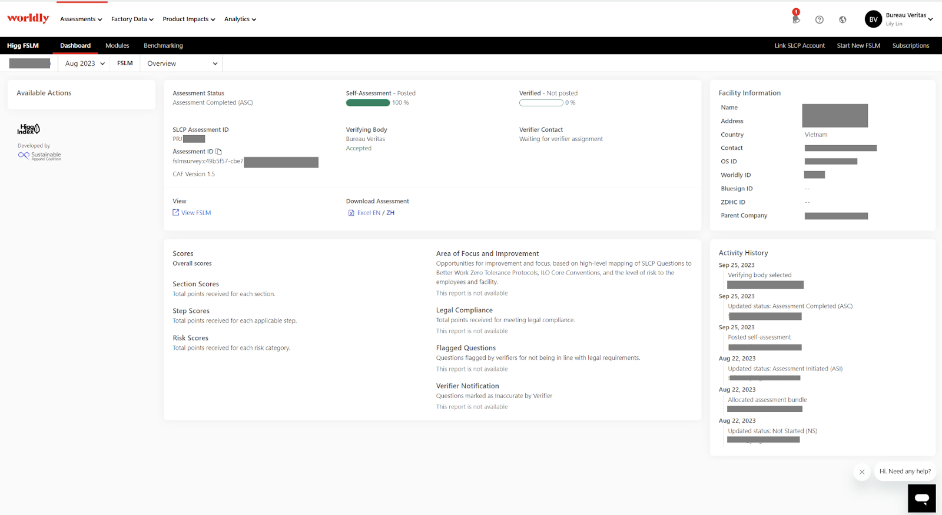
Task: Click Updated status: Assessment Completed (ASC) entry
Action: (790, 306)
